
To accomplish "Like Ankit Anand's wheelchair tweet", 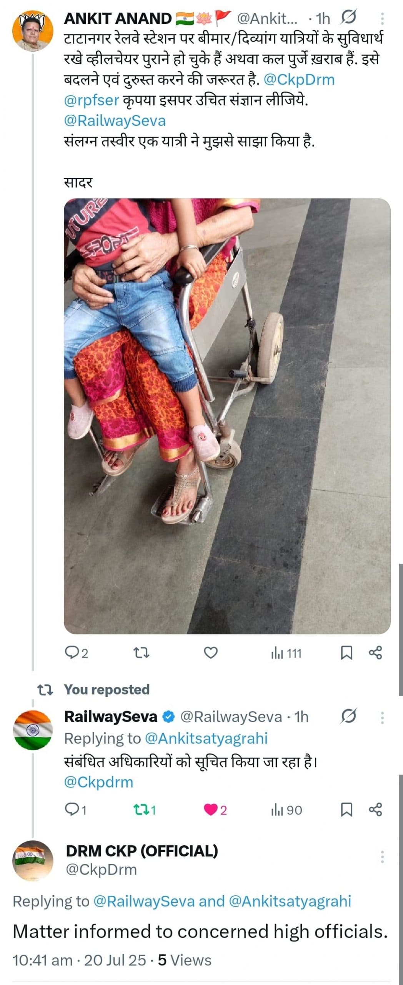I will coord(210,653).
